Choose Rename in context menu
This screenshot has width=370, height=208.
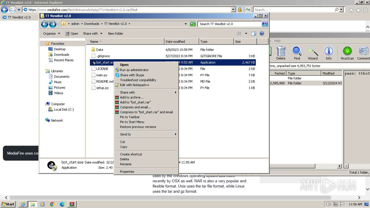tap(146, 164)
